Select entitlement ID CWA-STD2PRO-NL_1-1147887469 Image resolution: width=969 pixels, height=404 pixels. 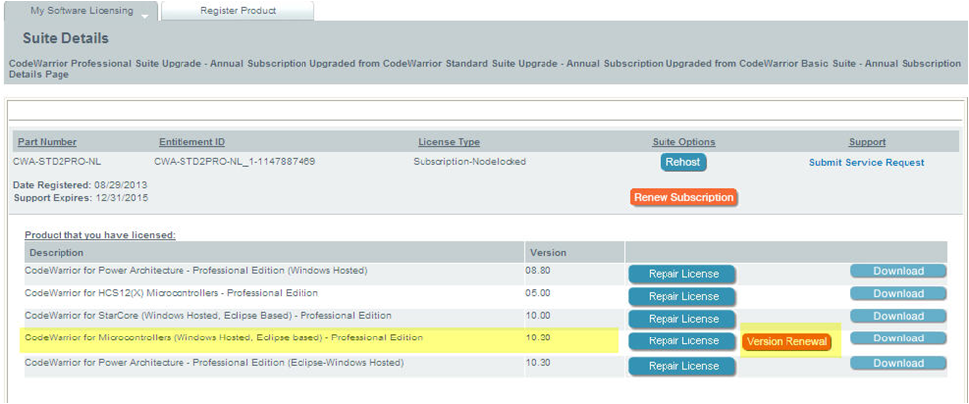point(235,162)
